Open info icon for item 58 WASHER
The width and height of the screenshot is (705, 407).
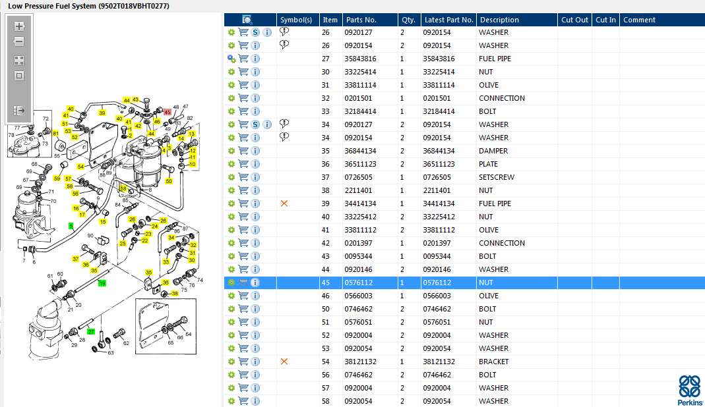tap(255, 401)
